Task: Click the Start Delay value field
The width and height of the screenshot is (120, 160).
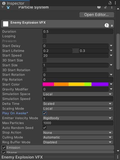Action: [x=76, y=46]
